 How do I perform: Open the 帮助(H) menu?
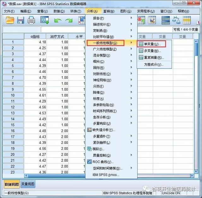[183, 11]
